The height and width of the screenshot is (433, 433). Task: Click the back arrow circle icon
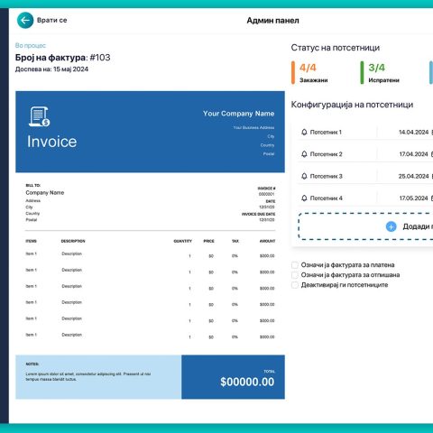25,21
